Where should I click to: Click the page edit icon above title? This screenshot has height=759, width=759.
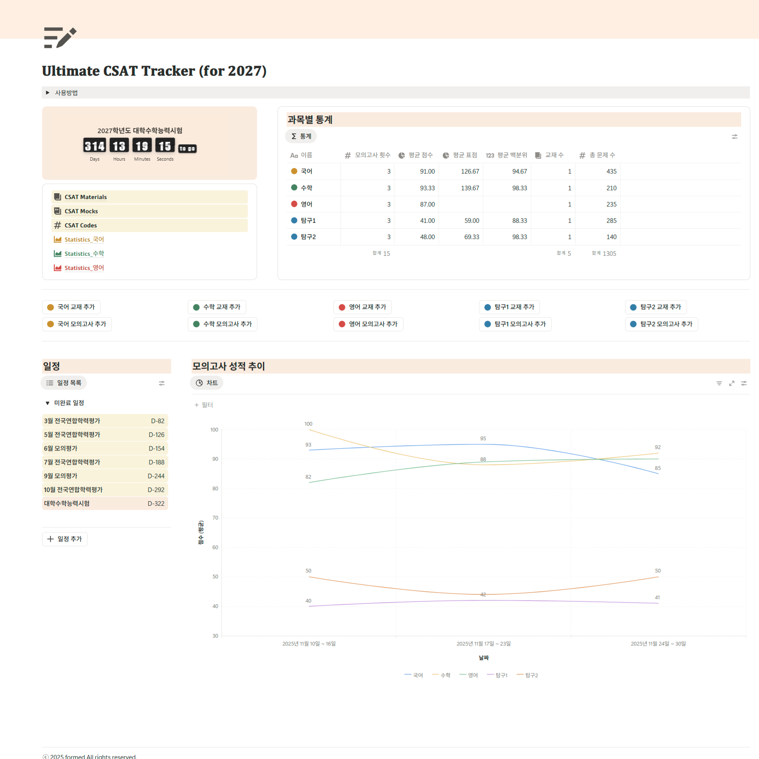point(60,38)
